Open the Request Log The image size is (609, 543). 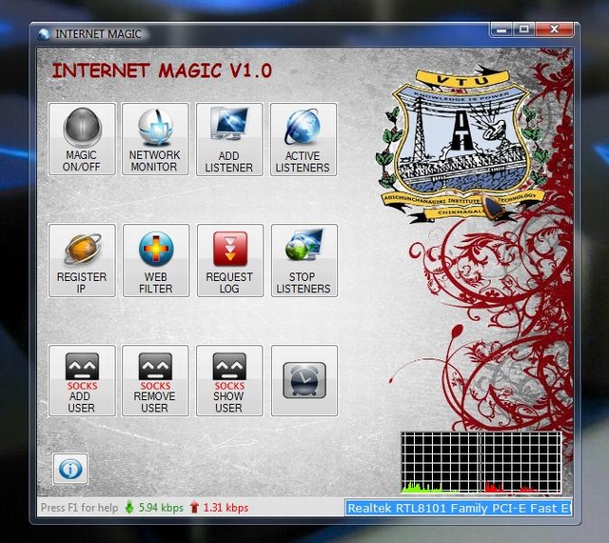pyautogui.click(x=230, y=261)
